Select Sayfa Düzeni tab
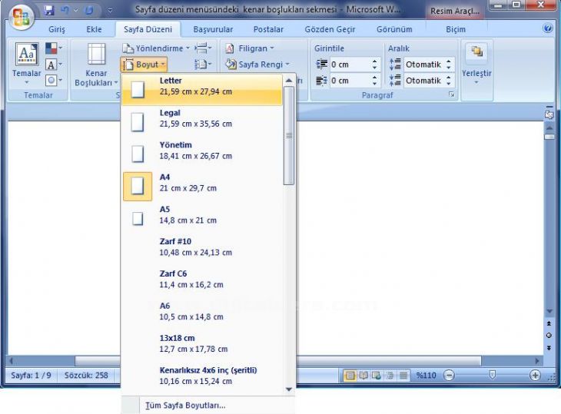The height and width of the screenshot is (414, 561). 148,29
